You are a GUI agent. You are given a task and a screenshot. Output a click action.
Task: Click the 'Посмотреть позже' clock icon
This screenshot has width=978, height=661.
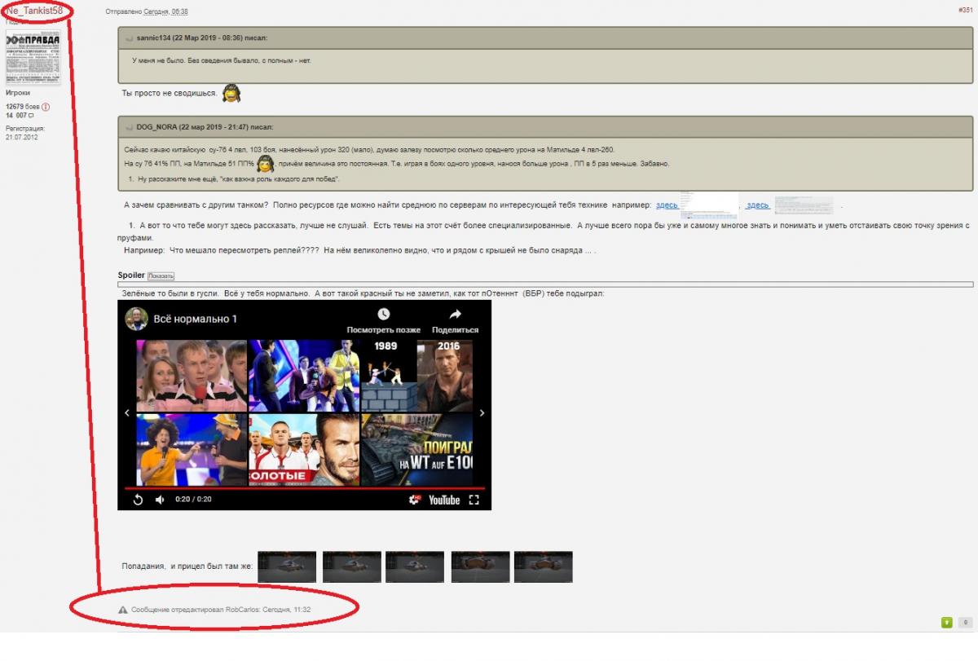pos(383,315)
